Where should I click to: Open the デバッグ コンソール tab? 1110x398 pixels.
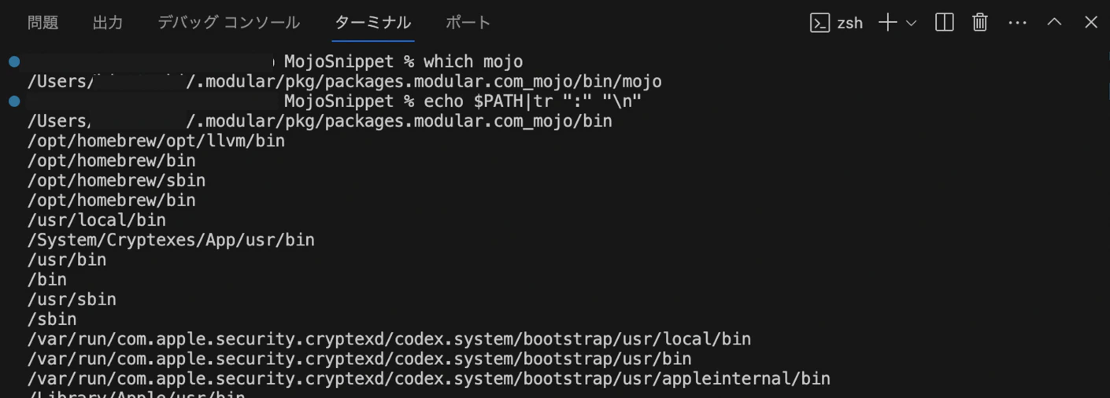click(228, 22)
